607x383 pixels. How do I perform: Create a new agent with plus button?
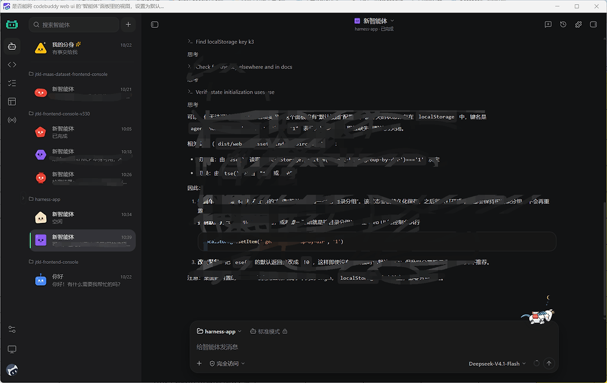pos(128,25)
